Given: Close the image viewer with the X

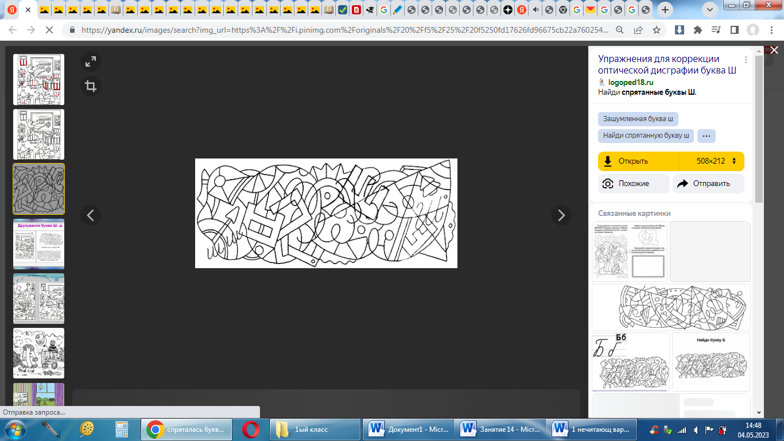Looking at the screenshot, I should [x=774, y=51].
